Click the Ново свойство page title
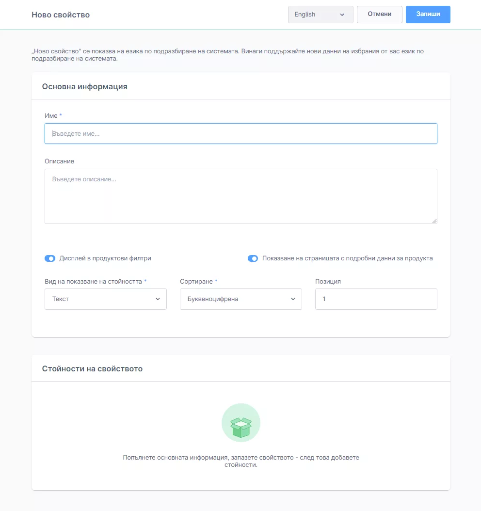The height and width of the screenshot is (511, 481). pyautogui.click(x=61, y=15)
